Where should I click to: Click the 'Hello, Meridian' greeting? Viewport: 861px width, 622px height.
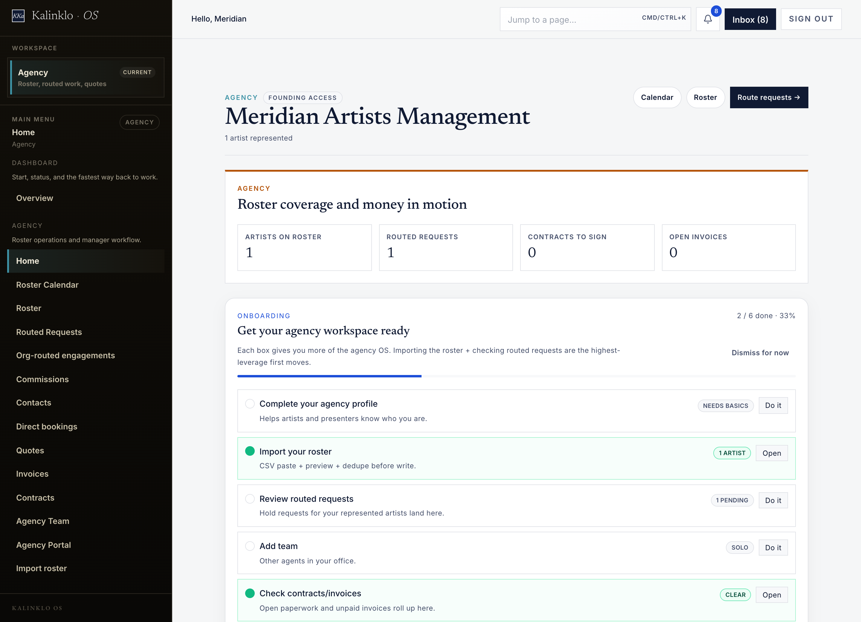(219, 19)
